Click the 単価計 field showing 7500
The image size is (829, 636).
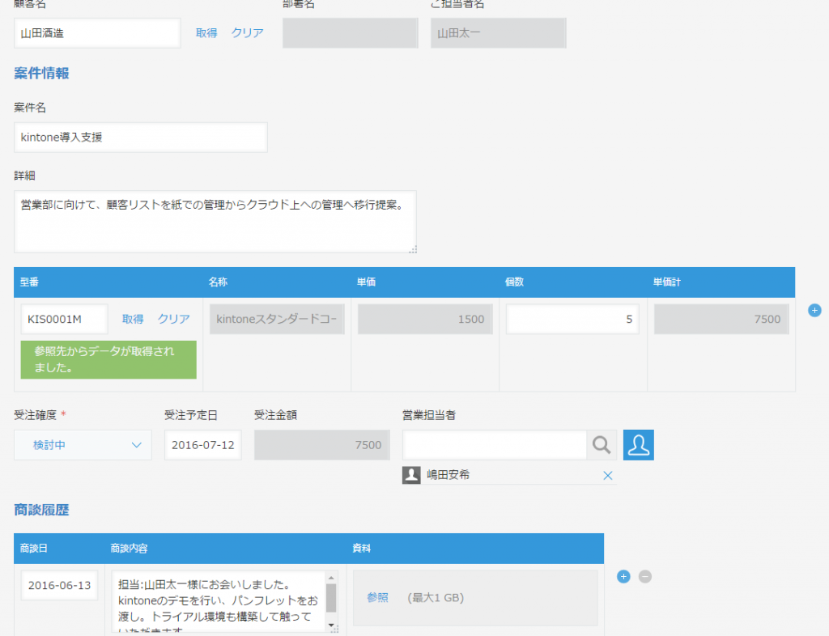(x=721, y=319)
